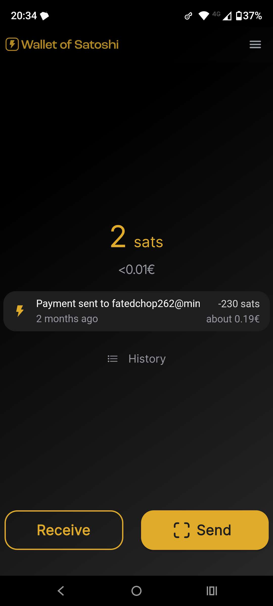Tap the lightning bolt payment icon
The width and height of the screenshot is (273, 606).
point(20,311)
